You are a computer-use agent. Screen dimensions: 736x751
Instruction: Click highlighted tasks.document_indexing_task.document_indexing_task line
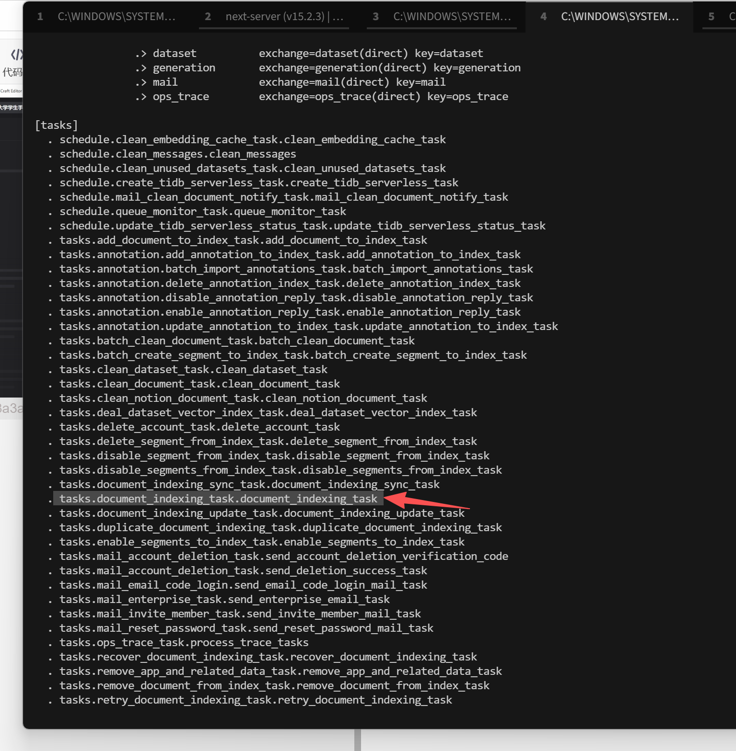click(218, 499)
